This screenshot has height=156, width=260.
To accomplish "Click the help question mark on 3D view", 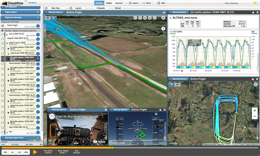I will 163,28.
